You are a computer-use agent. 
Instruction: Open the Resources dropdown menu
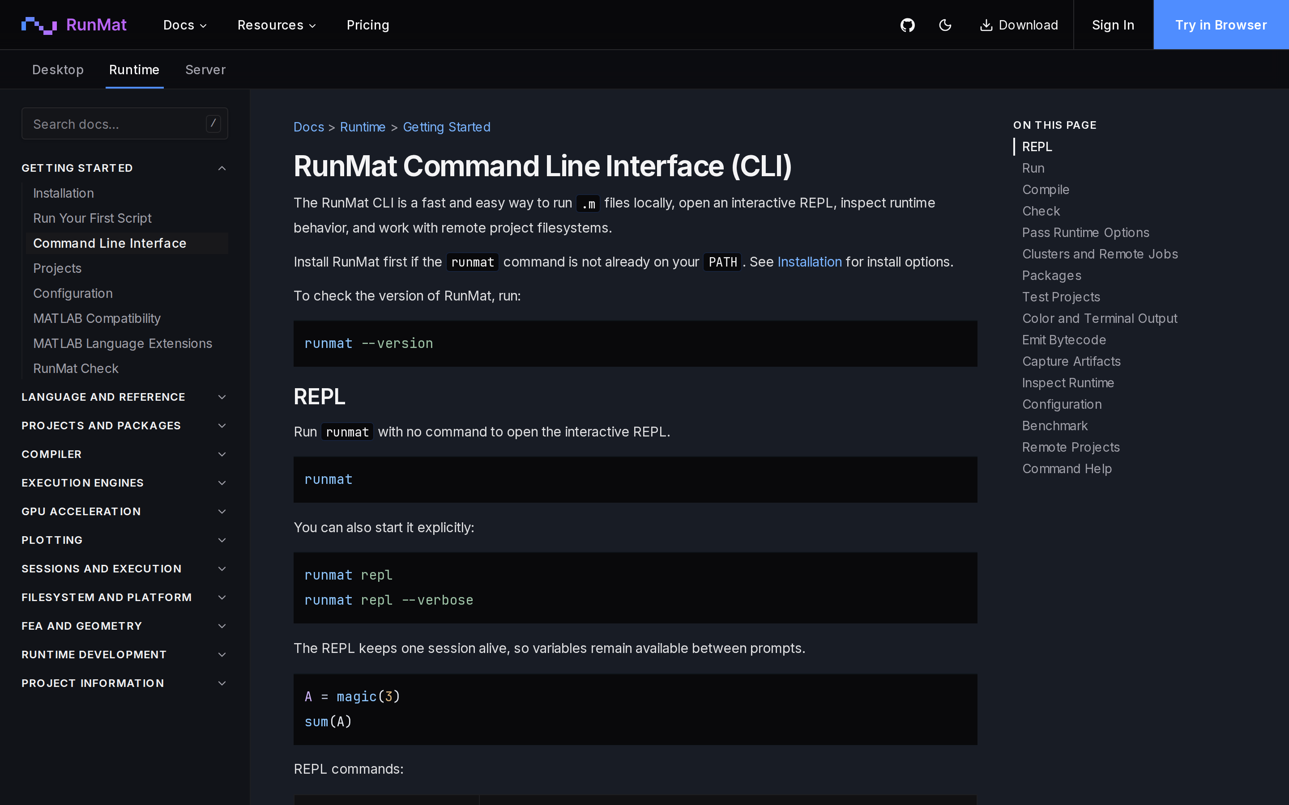tap(277, 25)
